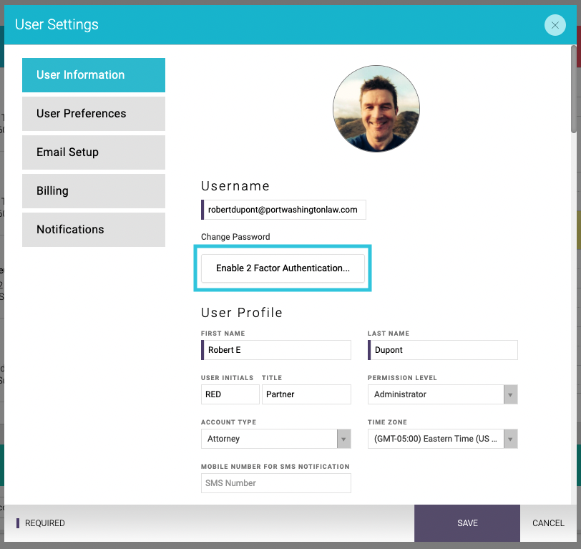The image size is (581, 549).
Task: Close the User Settings dialog
Action: (x=555, y=25)
